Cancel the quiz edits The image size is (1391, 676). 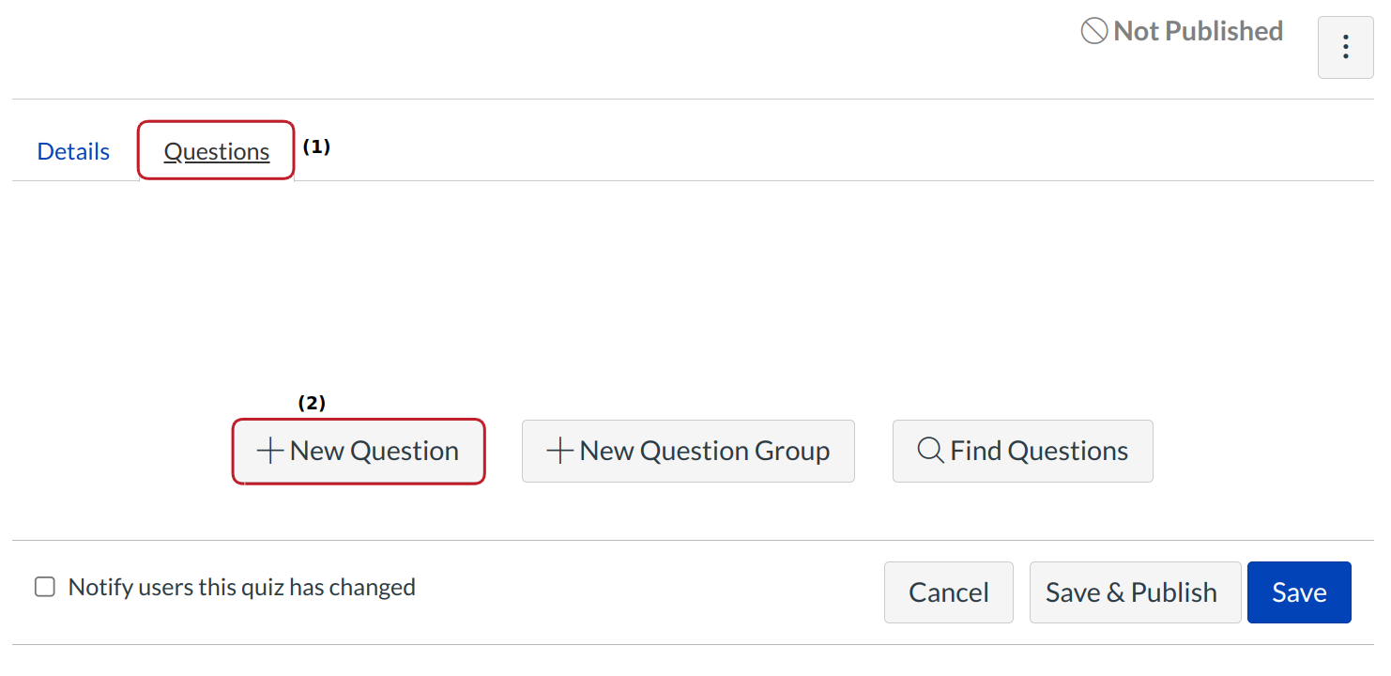pos(948,592)
